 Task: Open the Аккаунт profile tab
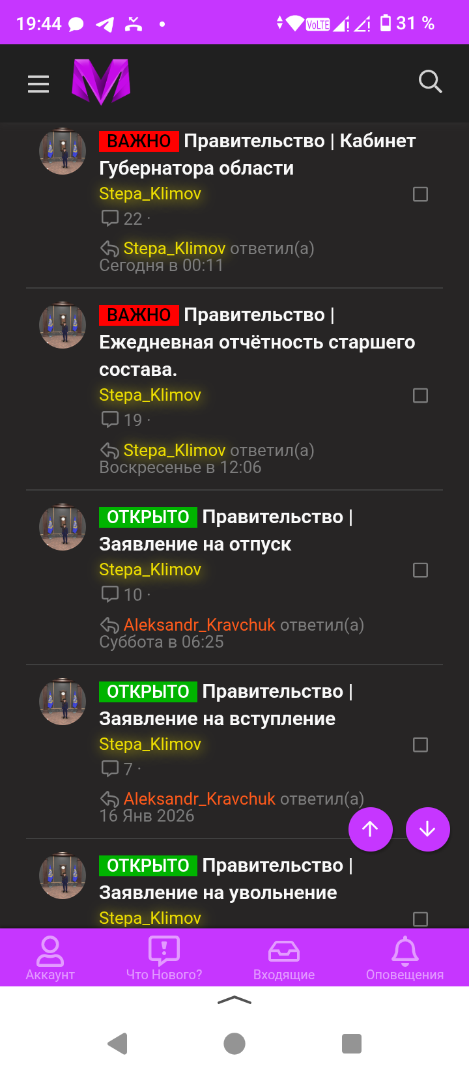50,958
